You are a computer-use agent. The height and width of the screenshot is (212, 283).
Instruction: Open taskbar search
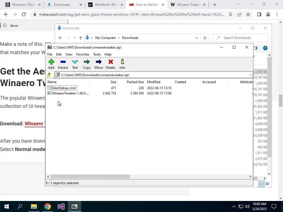pyautogui.click(x=20, y=206)
